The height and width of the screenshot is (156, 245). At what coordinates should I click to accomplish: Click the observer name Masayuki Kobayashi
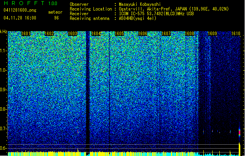click(x=140, y=4)
